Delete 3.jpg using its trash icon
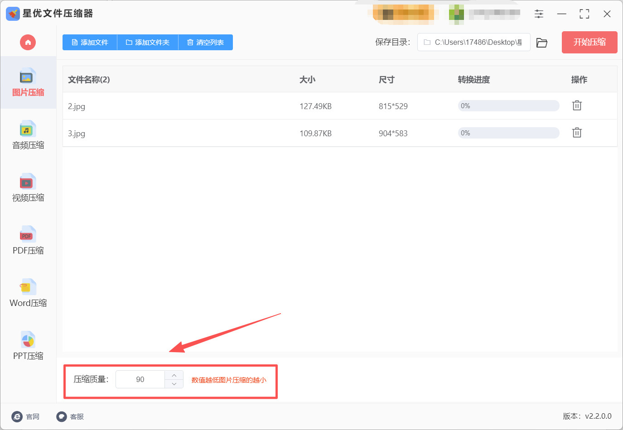623x430 pixels. tap(577, 133)
